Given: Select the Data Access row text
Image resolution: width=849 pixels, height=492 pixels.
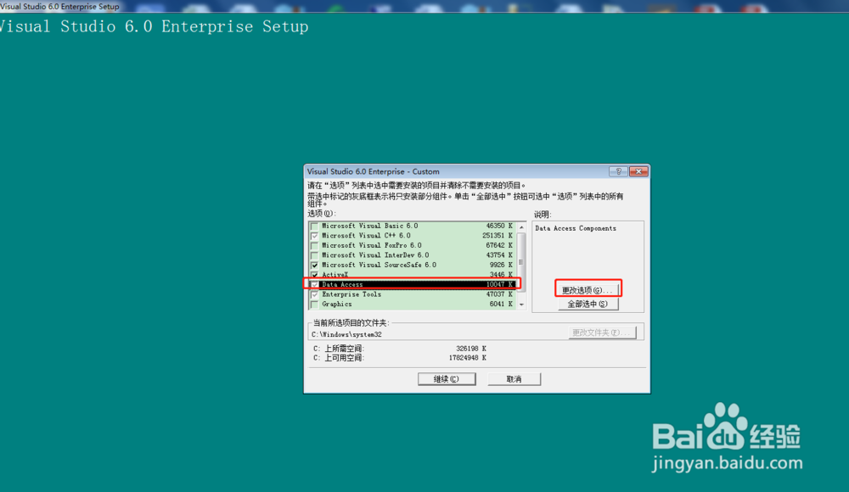Looking at the screenshot, I should 342,285.
